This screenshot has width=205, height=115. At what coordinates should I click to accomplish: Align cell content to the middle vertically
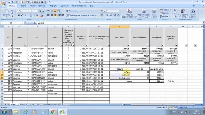(52, 11)
